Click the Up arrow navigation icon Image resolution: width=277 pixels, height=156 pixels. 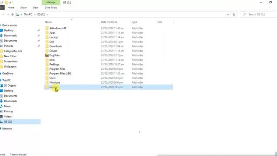pos(13,14)
